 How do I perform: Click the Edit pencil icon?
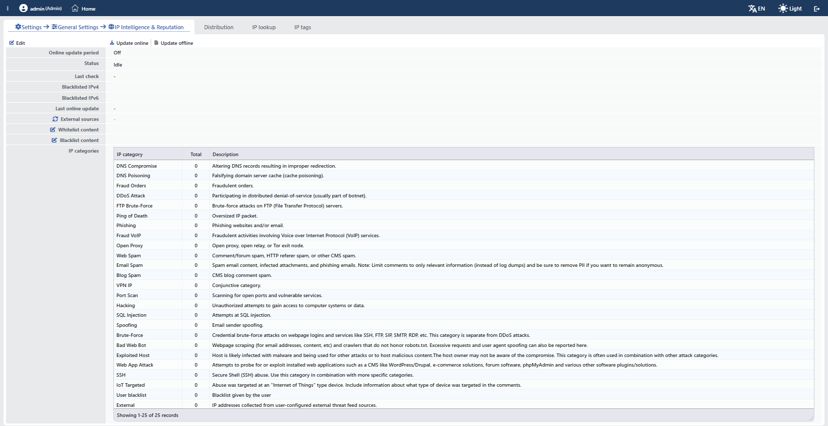(x=12, y=43)
